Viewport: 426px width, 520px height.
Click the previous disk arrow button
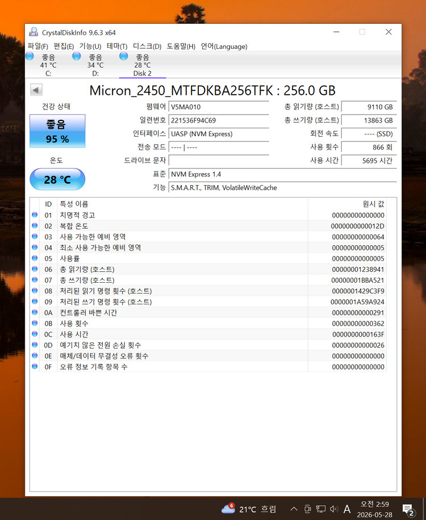coord(36,90)
